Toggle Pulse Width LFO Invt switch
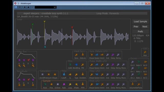Image resolution: width=164 pixels, height=92 pixels. (x=108, y=65)
